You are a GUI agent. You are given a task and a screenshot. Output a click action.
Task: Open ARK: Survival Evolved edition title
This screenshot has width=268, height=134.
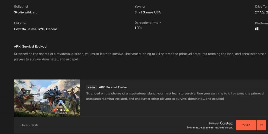[x=114, y=87]
